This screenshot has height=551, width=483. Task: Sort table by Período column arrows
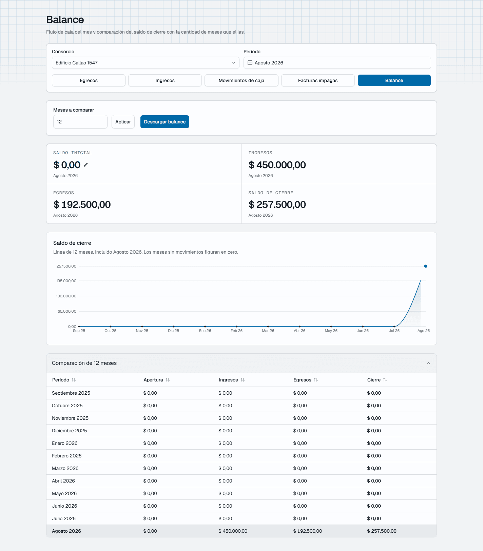(x=74, y=380)
